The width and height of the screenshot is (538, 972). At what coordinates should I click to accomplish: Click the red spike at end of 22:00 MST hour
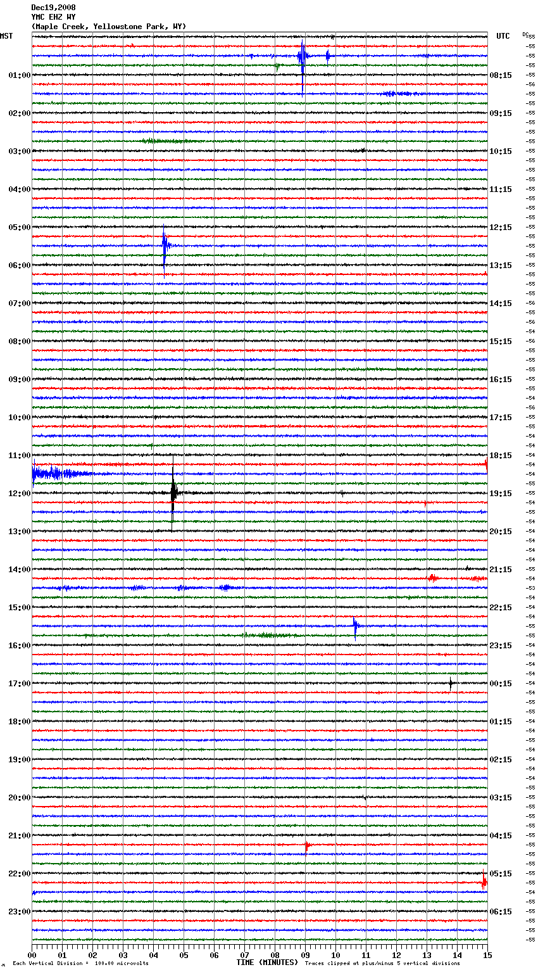(x=484, y=881)
